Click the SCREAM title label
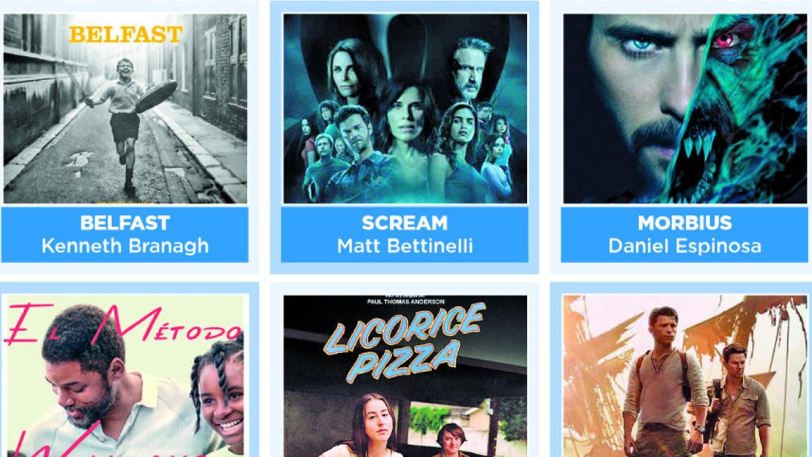Screen dimensions: 812x457 click(405, 223)
